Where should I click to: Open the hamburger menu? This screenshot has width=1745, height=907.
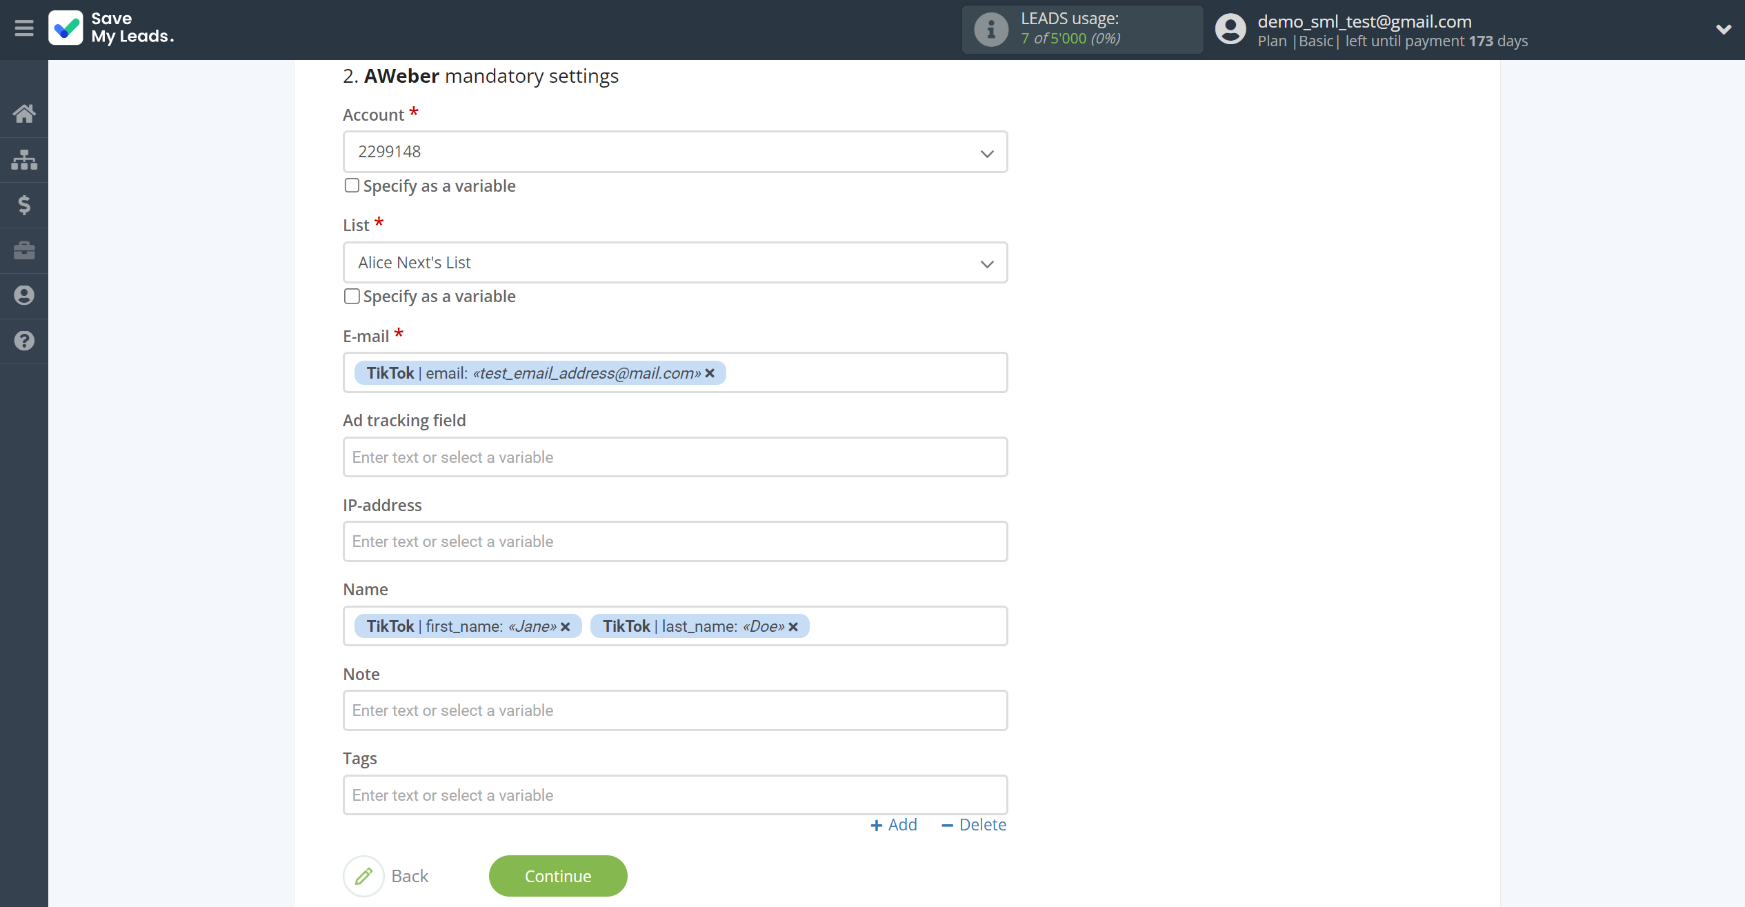click(24, 28)
